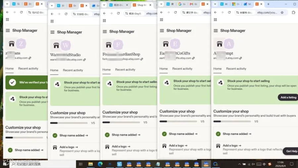Viewport: 298px width, 168px height.
Task: Select Home tab in WdStudio window
Action: point(54,70)
